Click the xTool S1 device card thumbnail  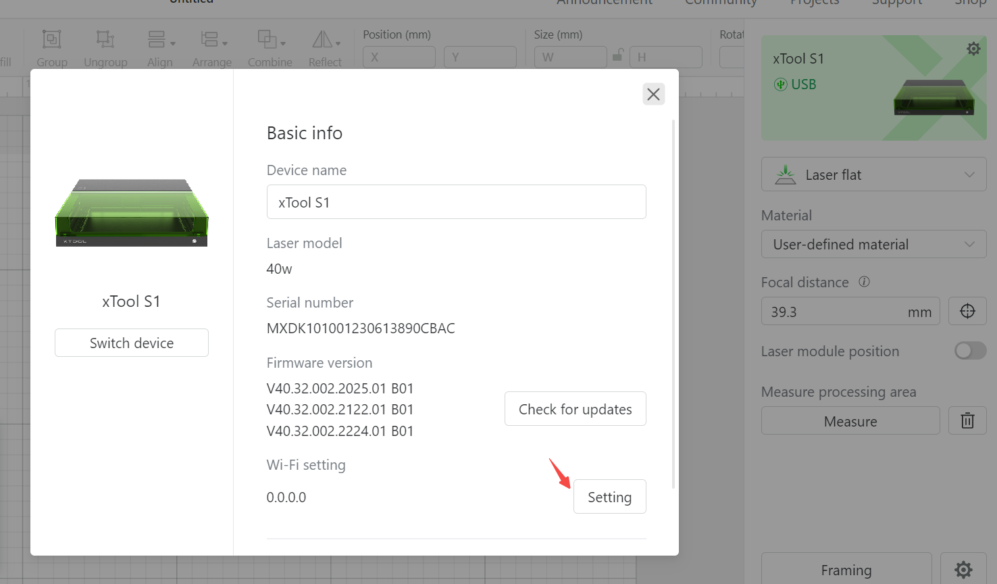(935, 97)
